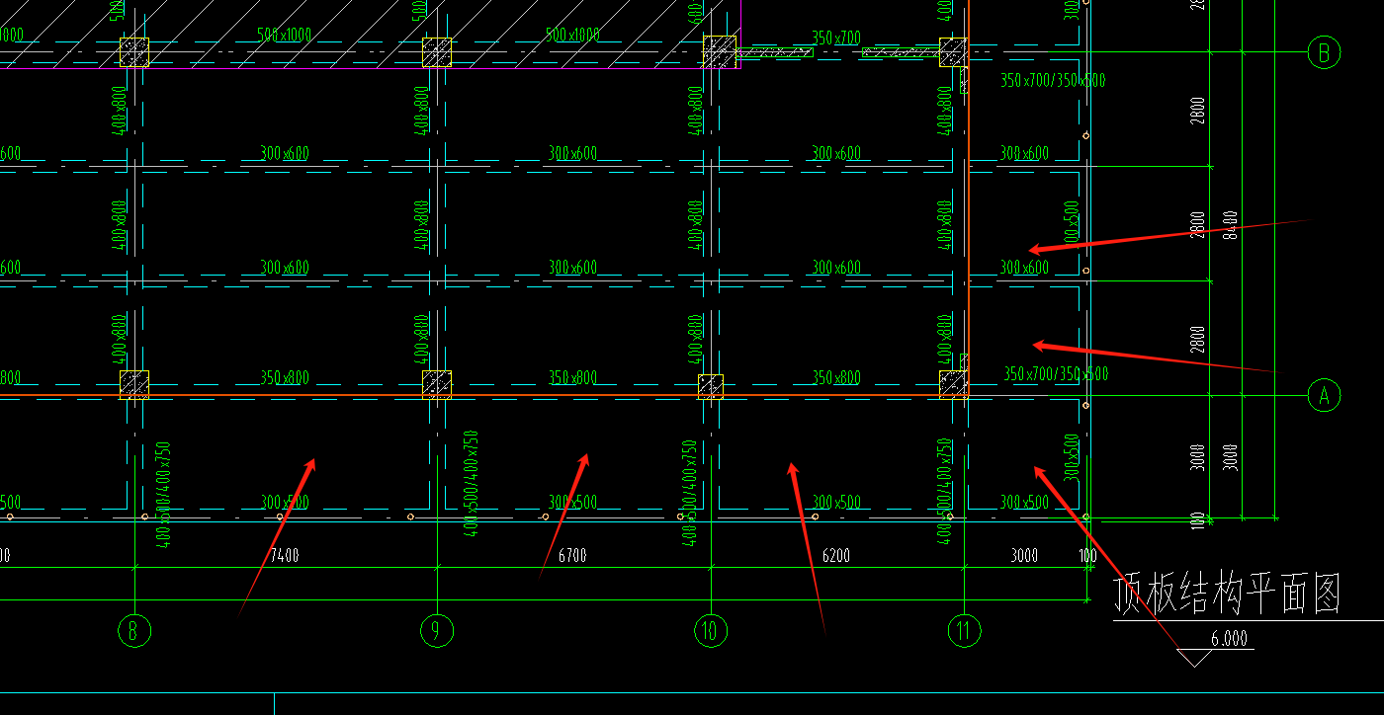
Task: Click 300x500 beam label right of axis 11
Action: point(1024,503)
